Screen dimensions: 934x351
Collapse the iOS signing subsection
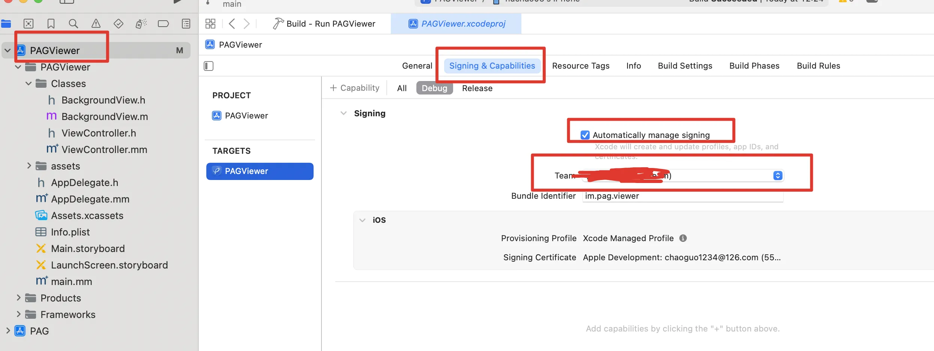click(362, 220)
